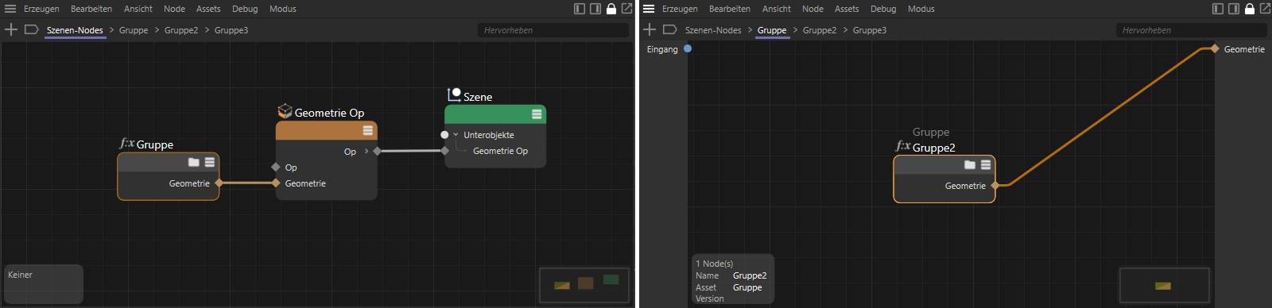This screenshot has height=308, width=1272.
Task: Click the round Unterobjekte port on the Szene node
Action: coord(444,135)
